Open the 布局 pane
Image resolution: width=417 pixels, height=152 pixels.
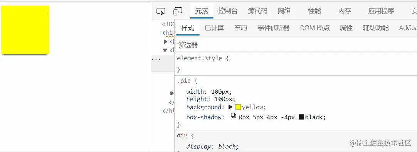pyautogui.click(x=240, y=28)
